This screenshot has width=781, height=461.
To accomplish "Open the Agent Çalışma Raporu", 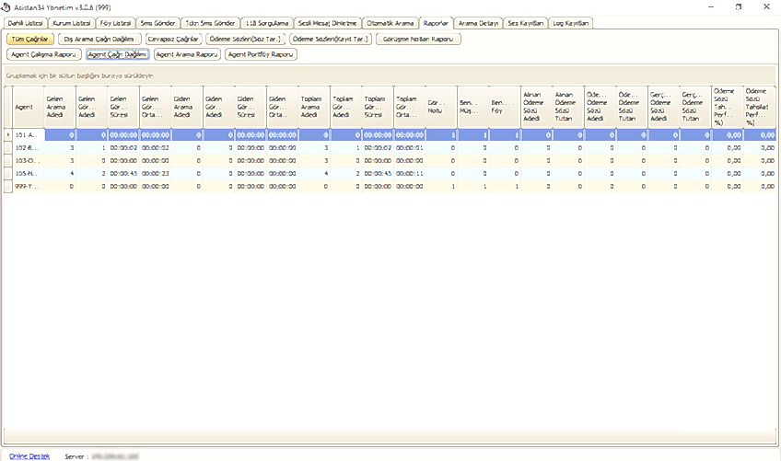I will 44,55.
